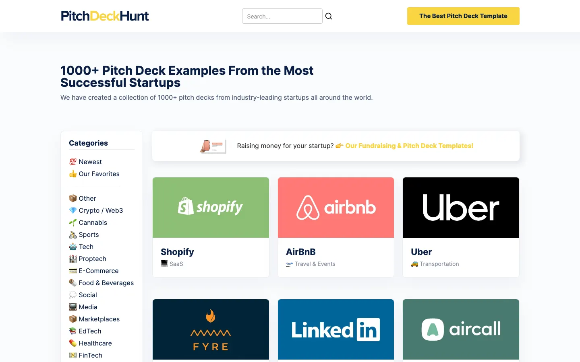Open the AirBnB title link

(301, 252)
